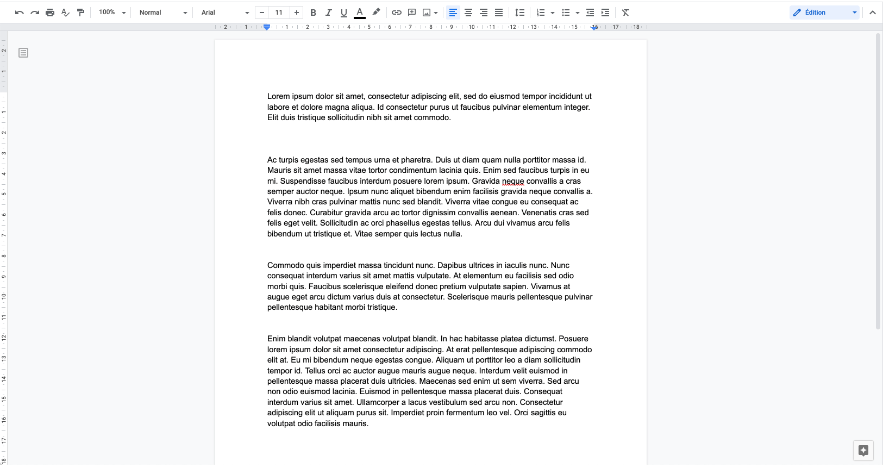Toggle underline formatting

point(343,13)
